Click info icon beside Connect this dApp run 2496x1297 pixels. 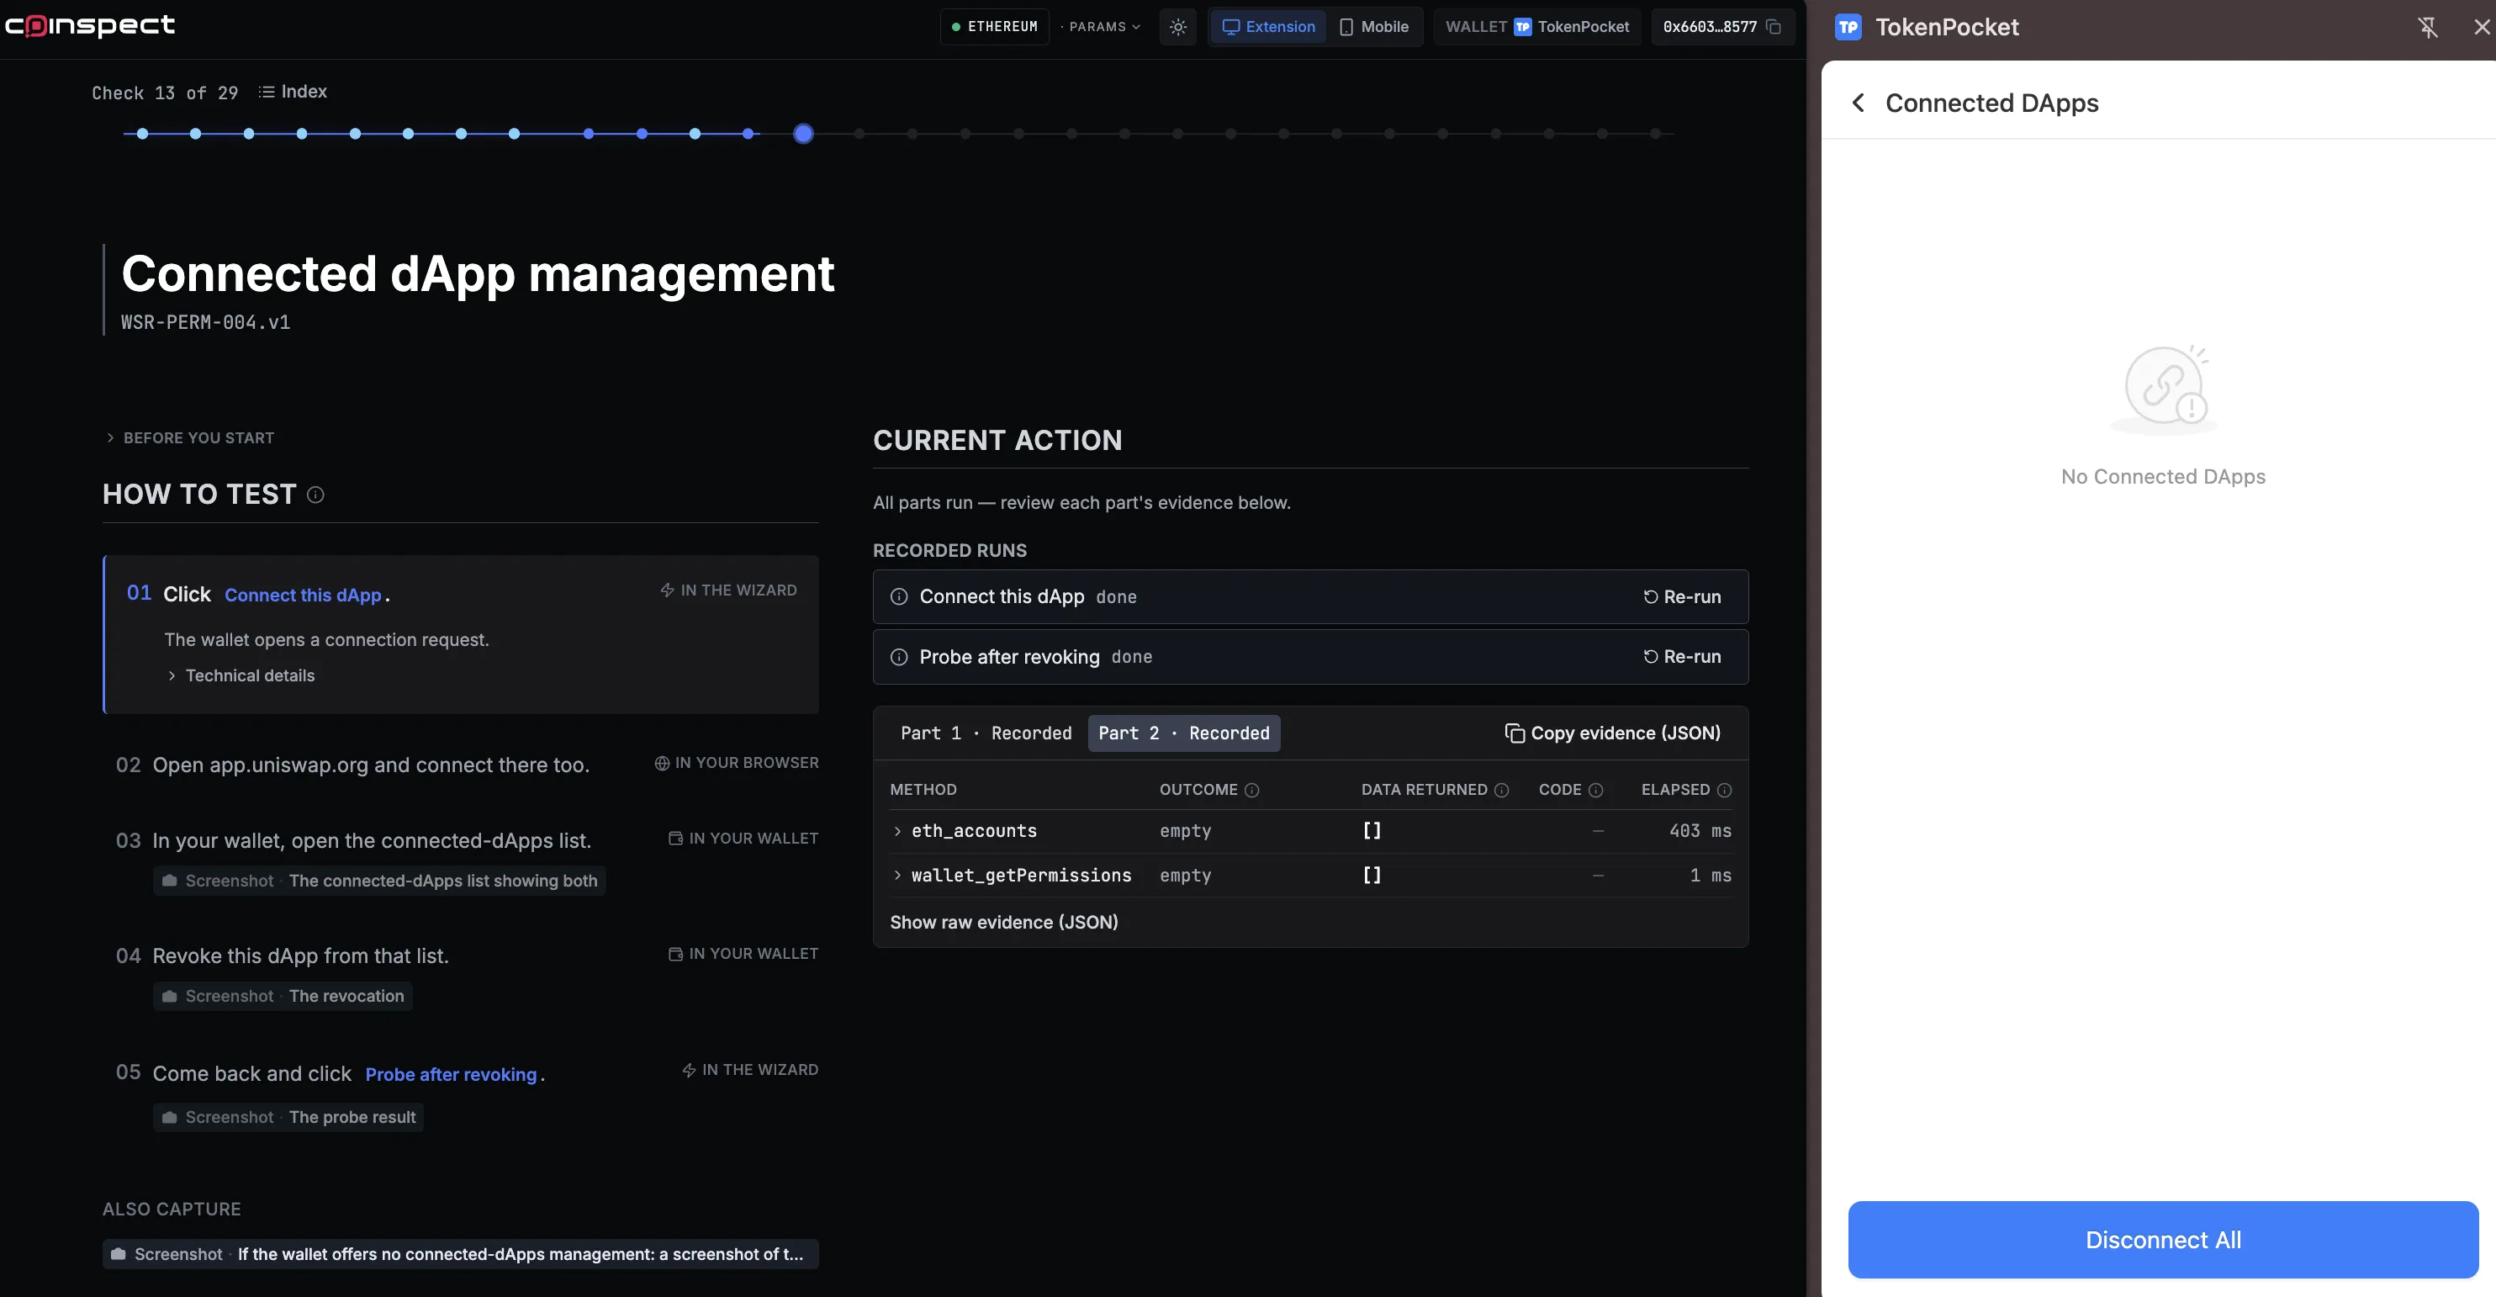pos(899,597)
